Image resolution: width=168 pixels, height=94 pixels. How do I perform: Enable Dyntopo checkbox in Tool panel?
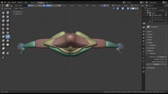(x=149, y=45)
